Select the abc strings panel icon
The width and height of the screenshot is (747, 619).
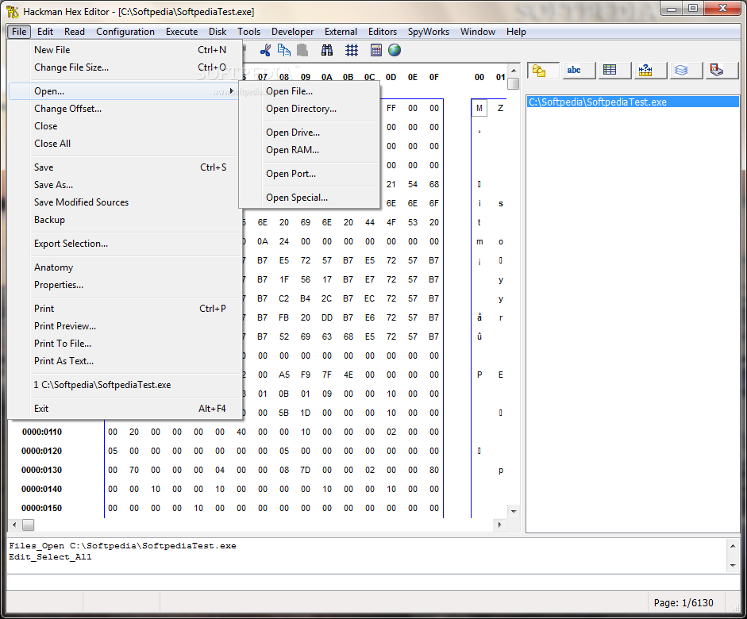click(579, 71)
